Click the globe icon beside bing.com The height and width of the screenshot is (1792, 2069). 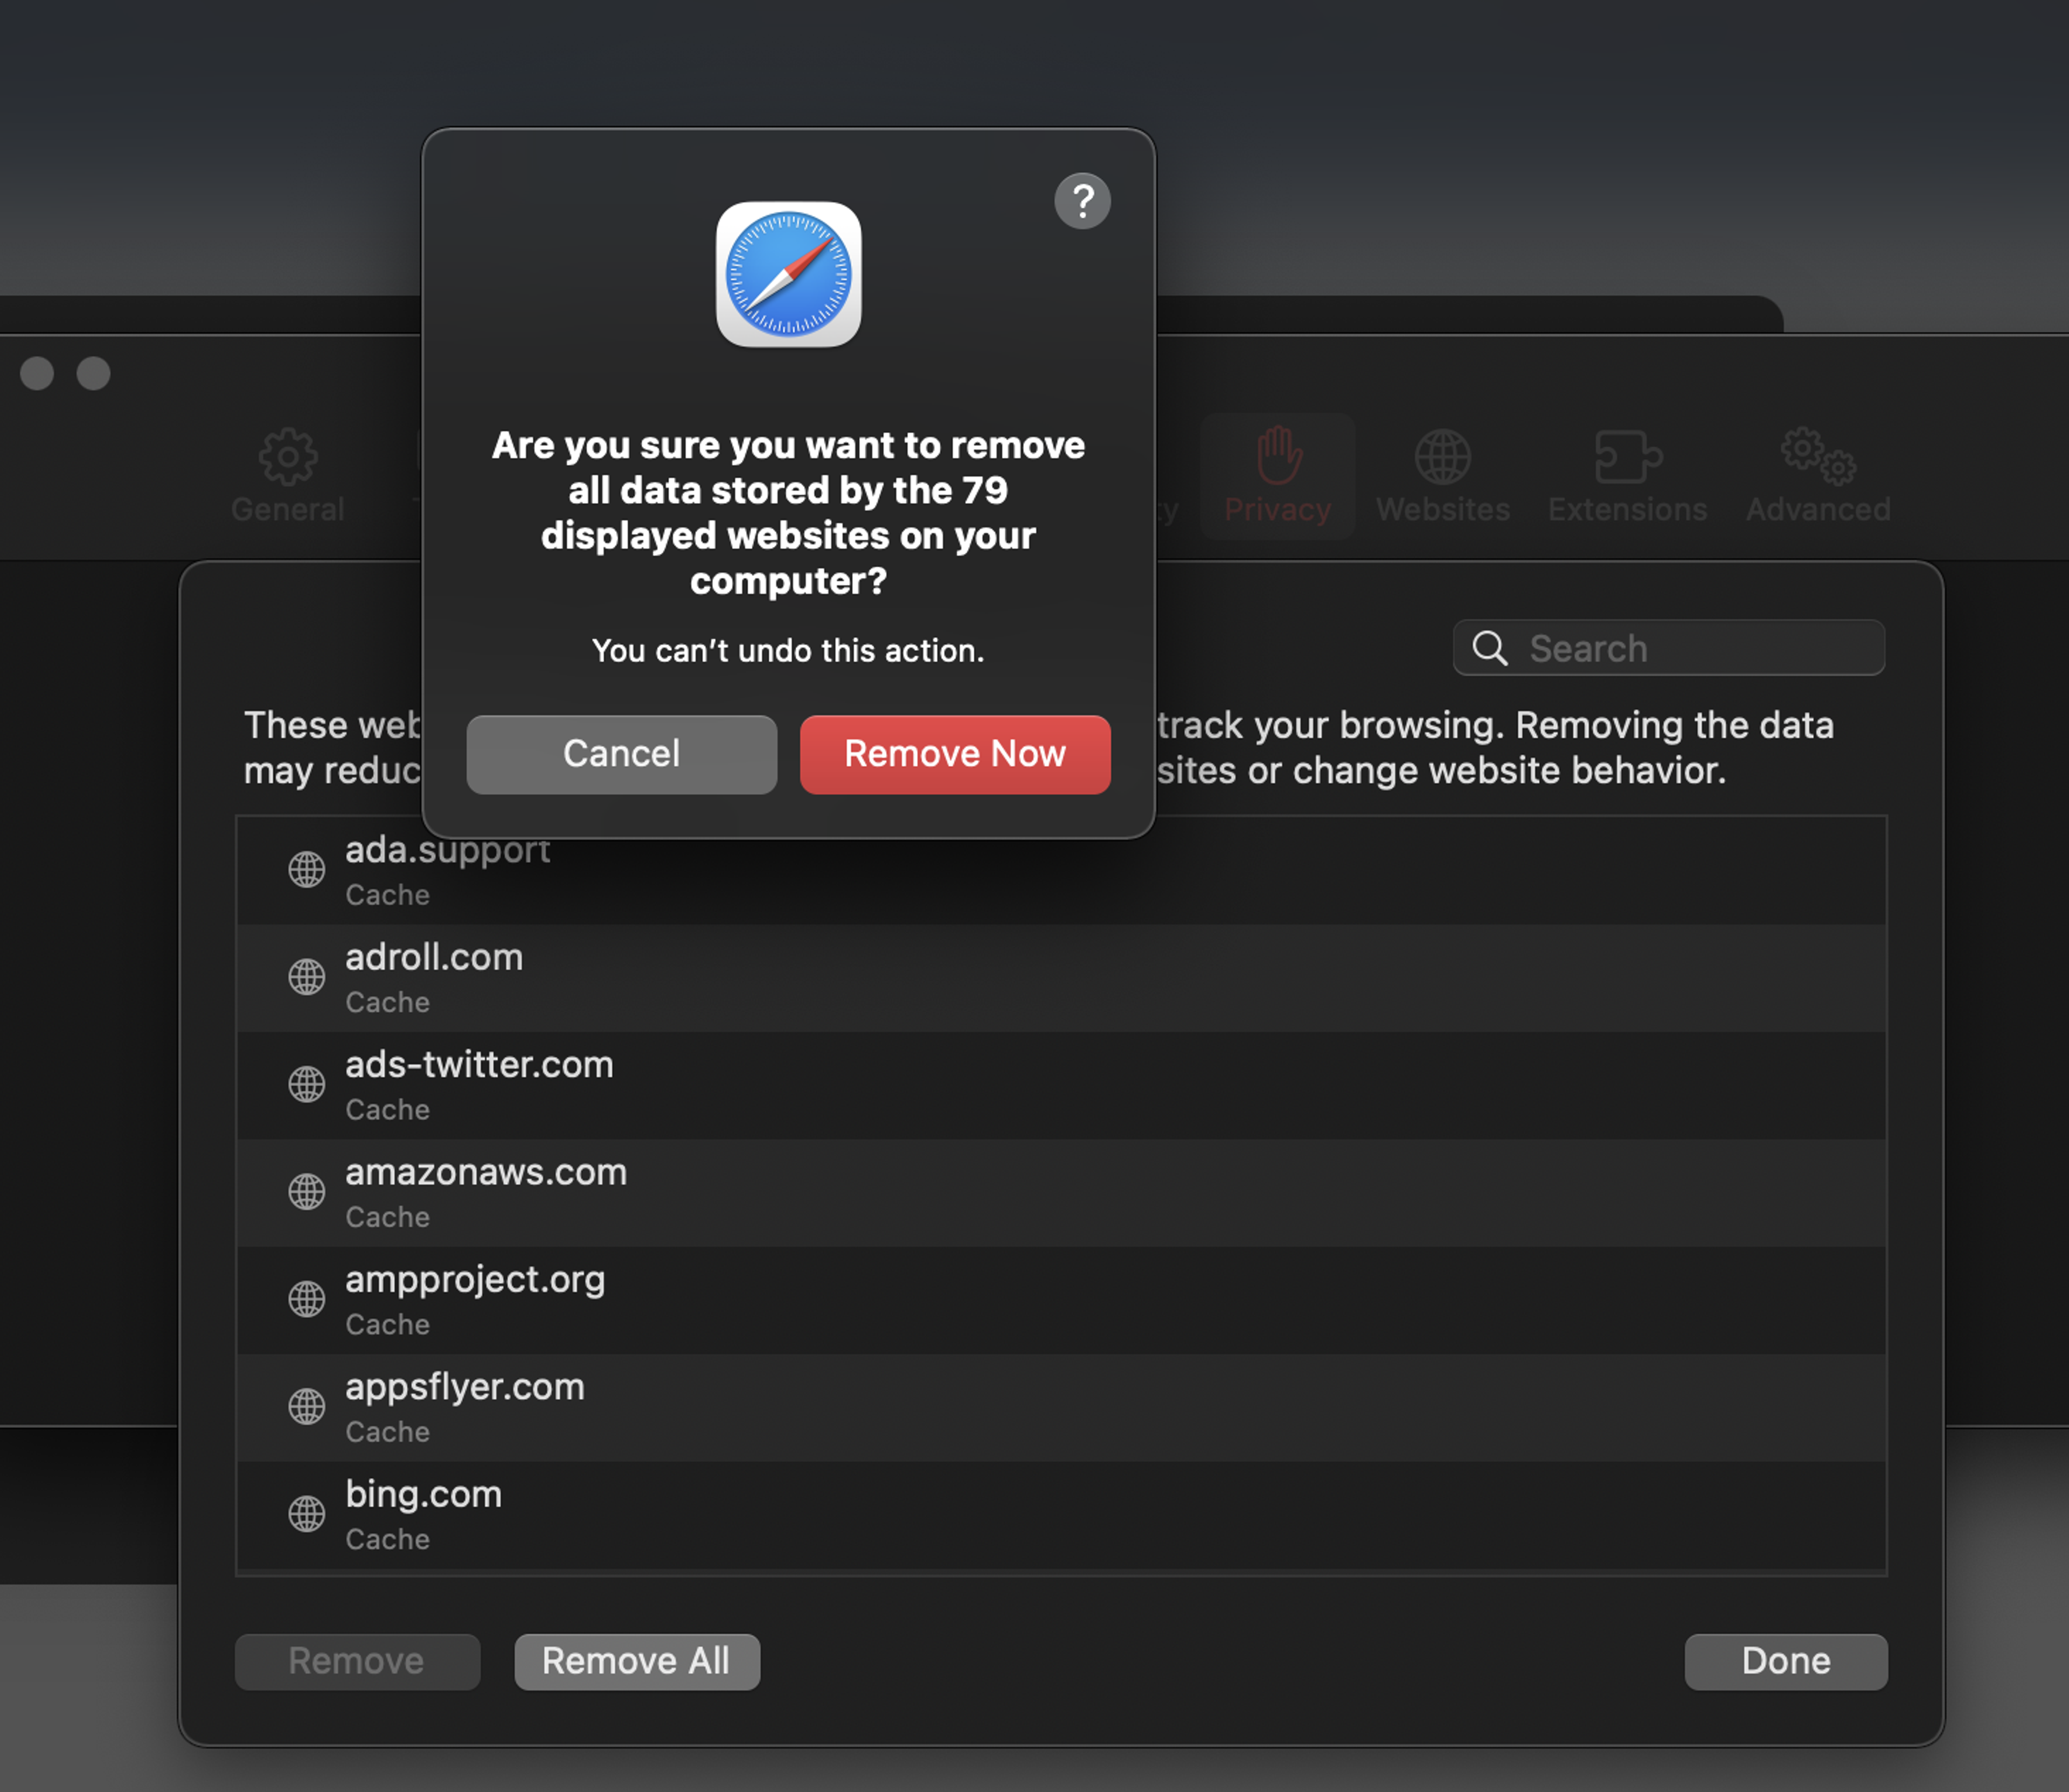tap(307, 1514)
